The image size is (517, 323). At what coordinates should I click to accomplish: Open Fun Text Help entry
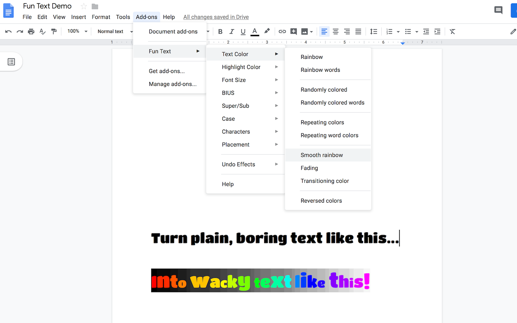(246, 184)
